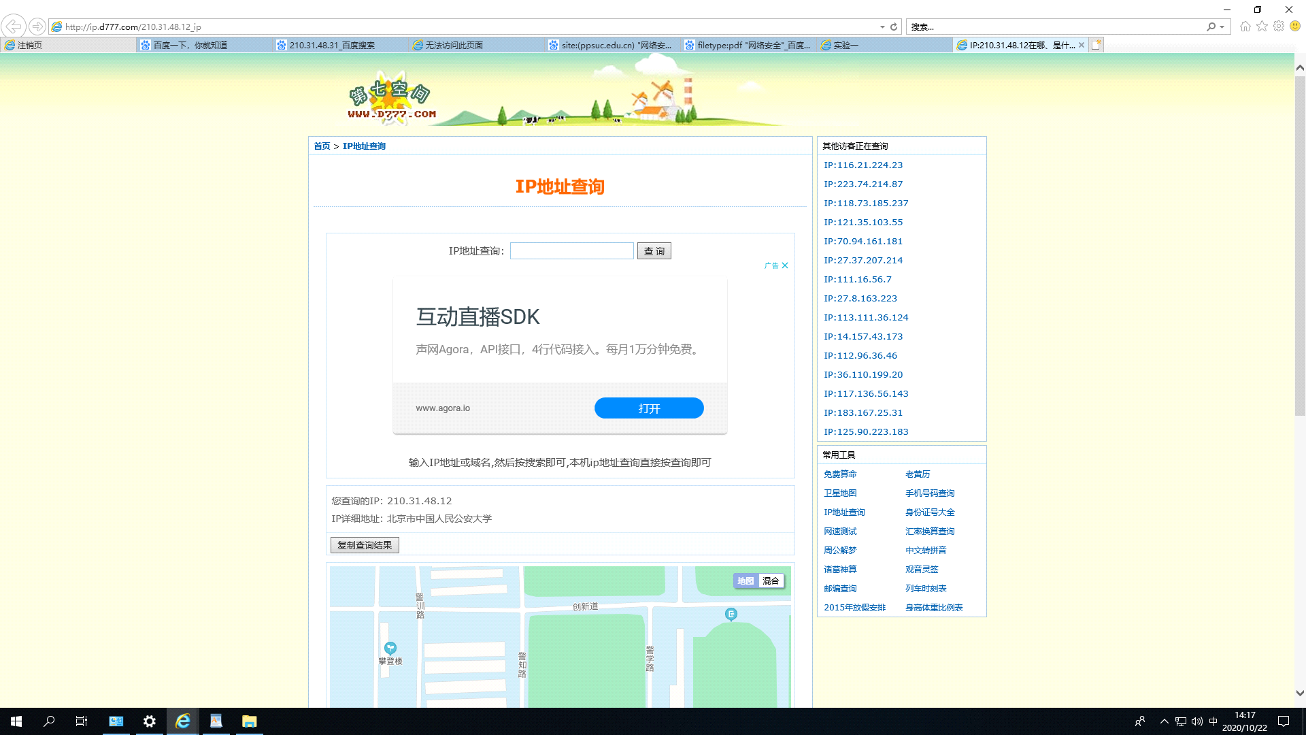The width and height of the screenshot is (1306, 735).
Task: Open Task View on taskbar
Action: tap(82, 721)
